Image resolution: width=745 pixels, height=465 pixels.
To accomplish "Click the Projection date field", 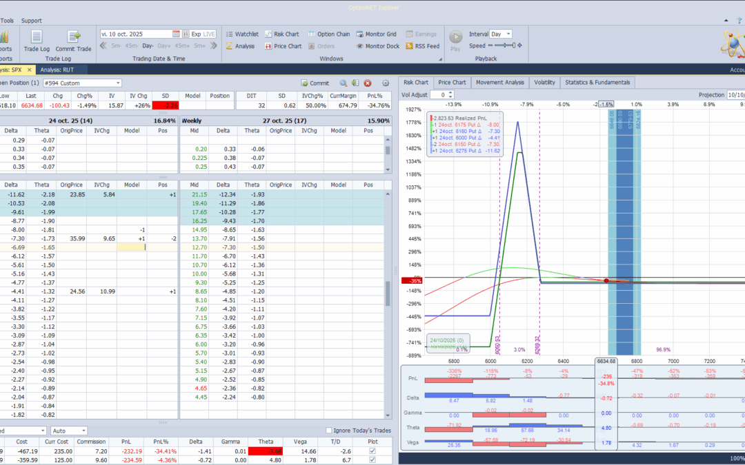I will (x=735, y=95).
